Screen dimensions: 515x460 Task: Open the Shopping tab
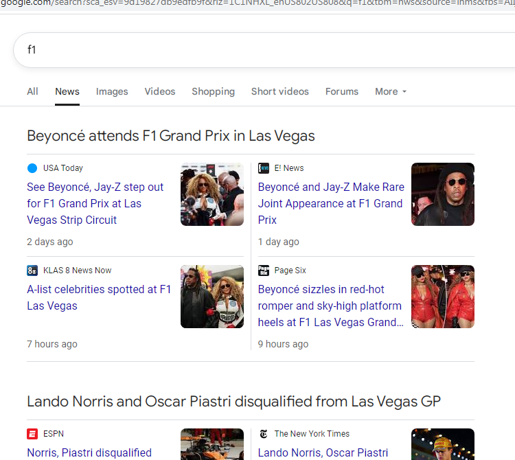point(213,91)
